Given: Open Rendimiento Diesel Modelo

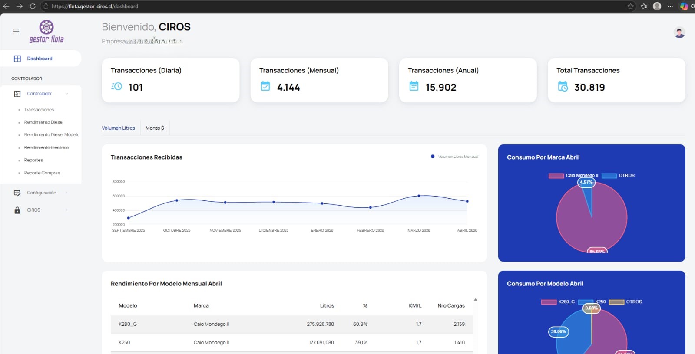Looking at the screenshot, I should (52, 135).
